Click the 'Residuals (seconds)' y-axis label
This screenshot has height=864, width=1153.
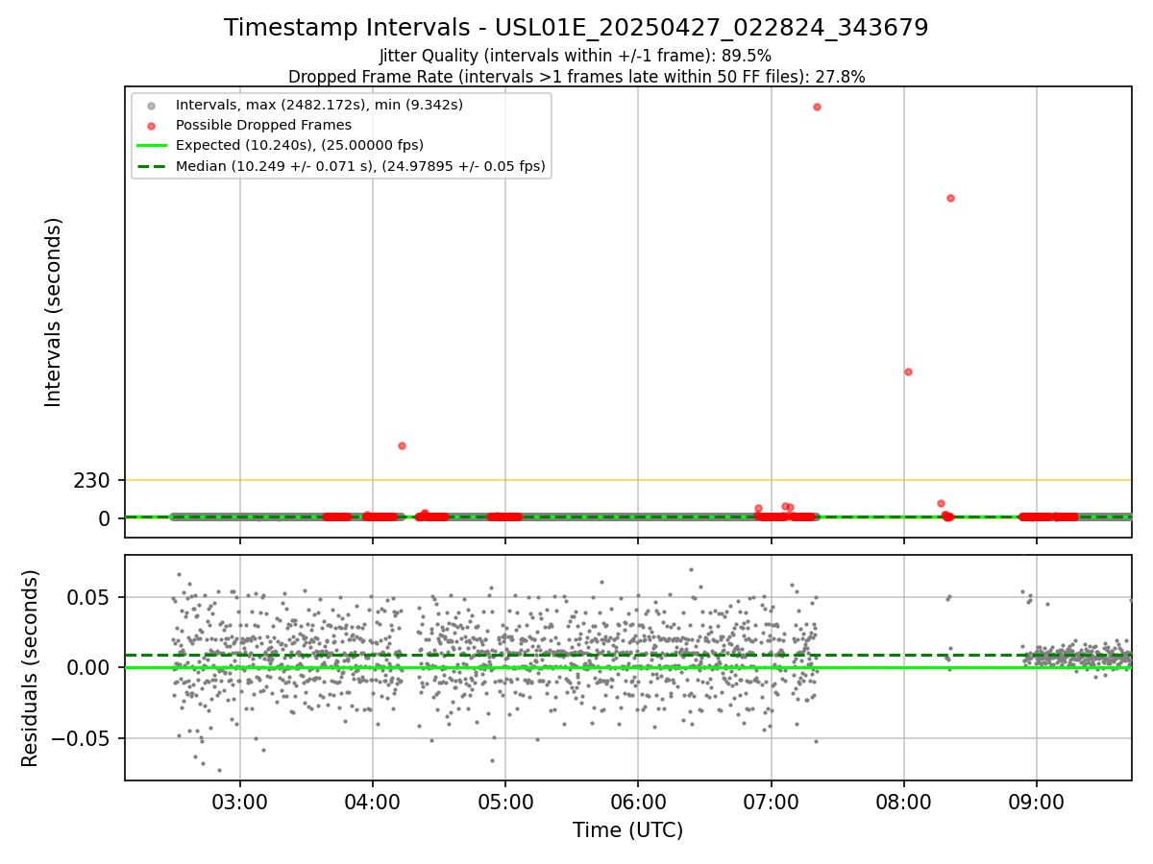pos(31,668)
